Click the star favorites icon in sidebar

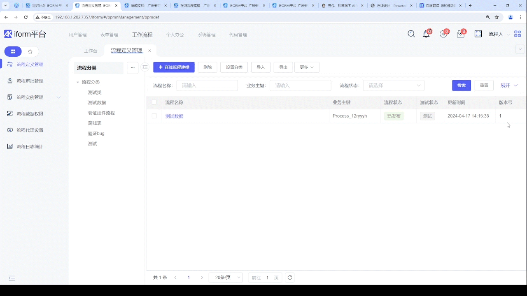pos(30,51)
